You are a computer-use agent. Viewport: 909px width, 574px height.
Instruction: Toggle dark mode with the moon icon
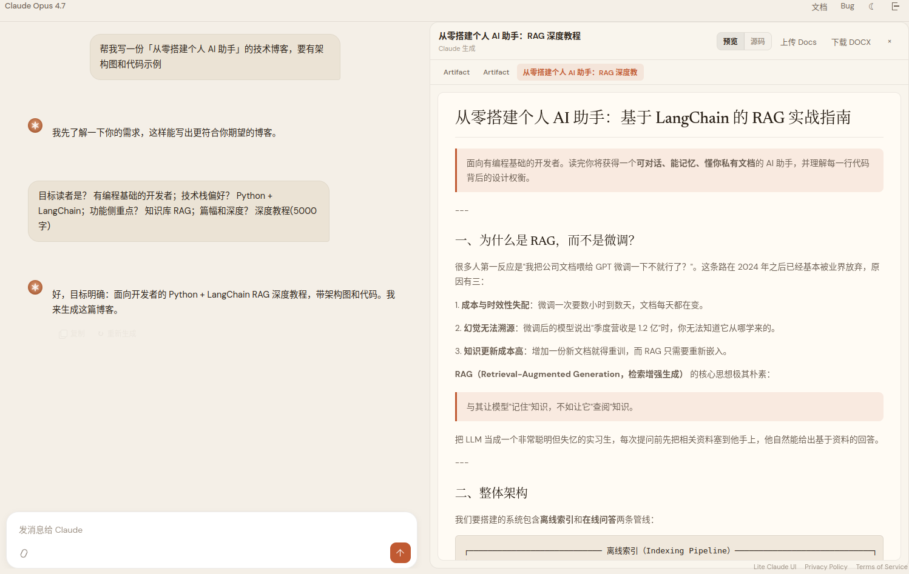[x=871, y=7]
